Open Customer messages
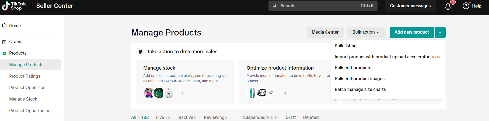The width and height of the screenshot is (489, 121). pyautogui.click(x=410, y=6)
